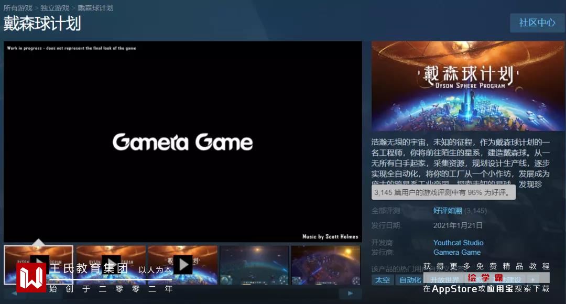Select the 自动化 tag
This screenshot has width=566, height=304.
point(410,280)
